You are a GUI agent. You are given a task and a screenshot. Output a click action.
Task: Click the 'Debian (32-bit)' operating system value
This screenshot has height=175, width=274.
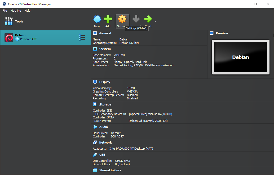(x=129, y=43)
